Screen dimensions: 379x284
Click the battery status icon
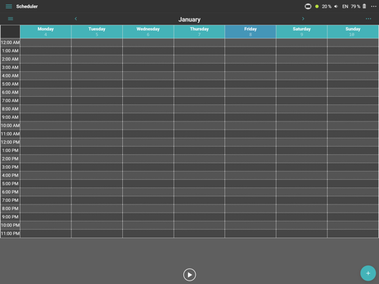click(x=365, y=6)
